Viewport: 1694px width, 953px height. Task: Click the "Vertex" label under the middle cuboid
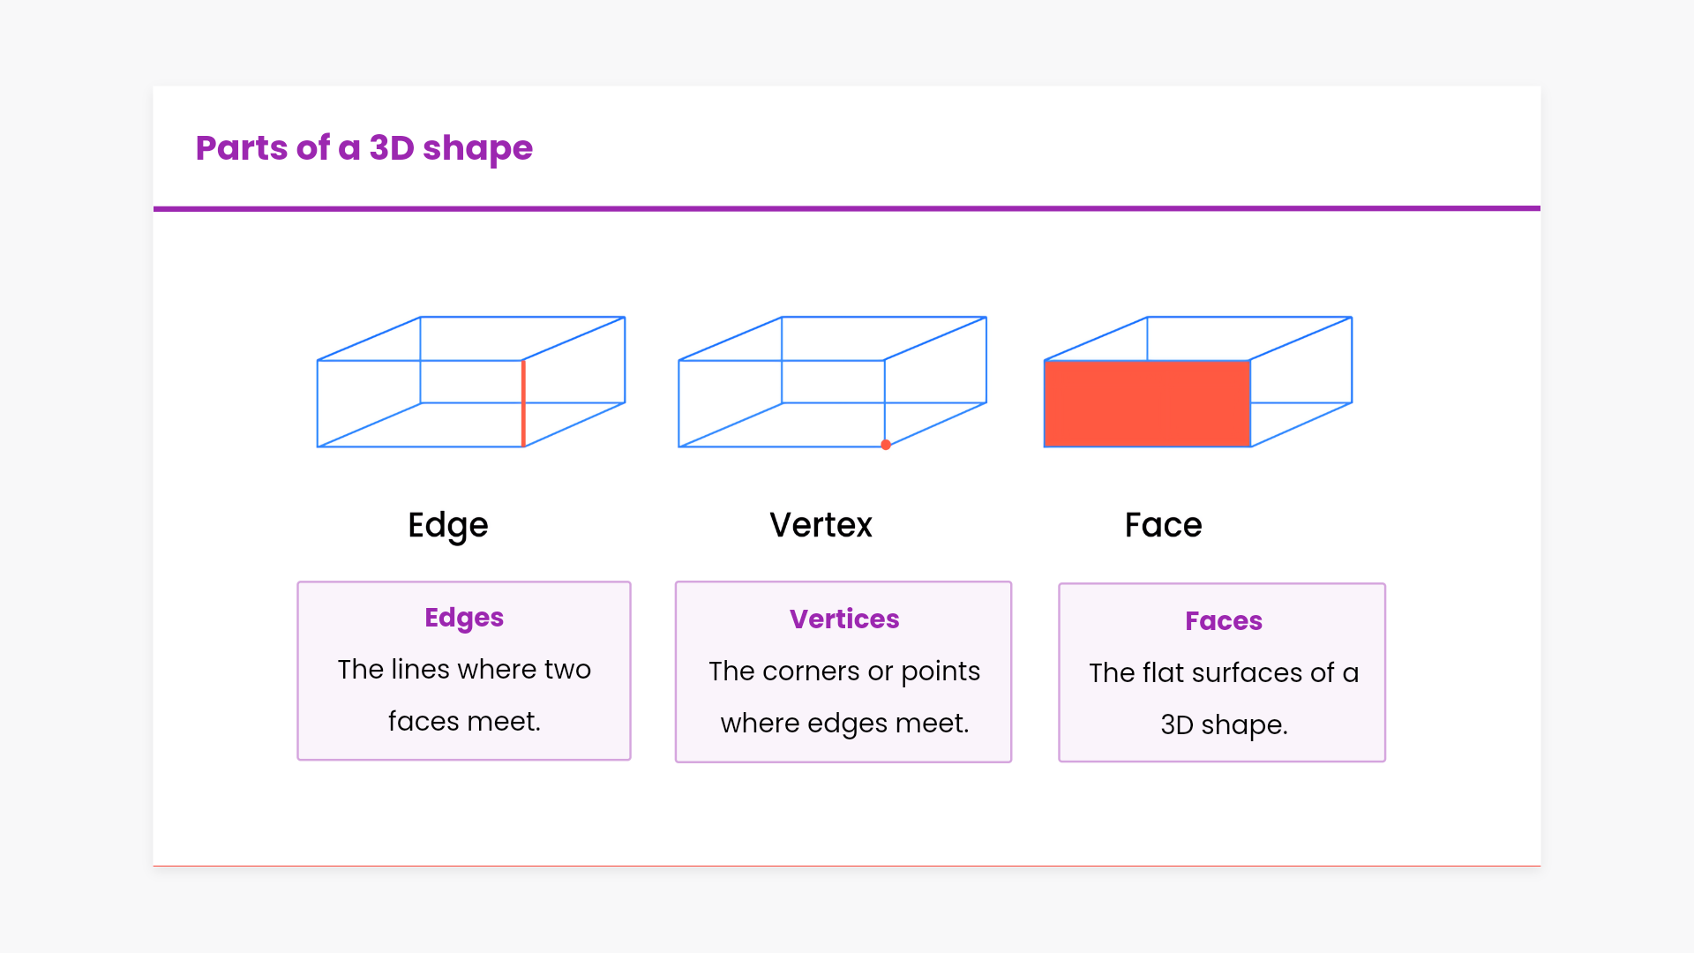coord(821,525)
